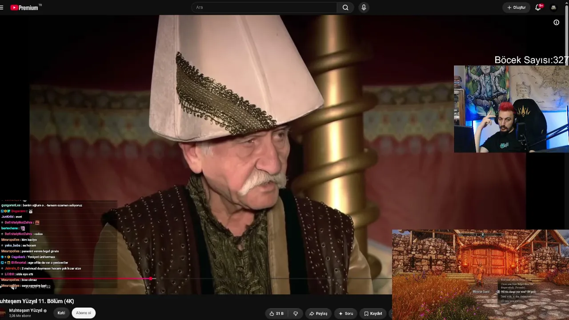Open the notifications bell
569x320 pixels.
(538, 7)
